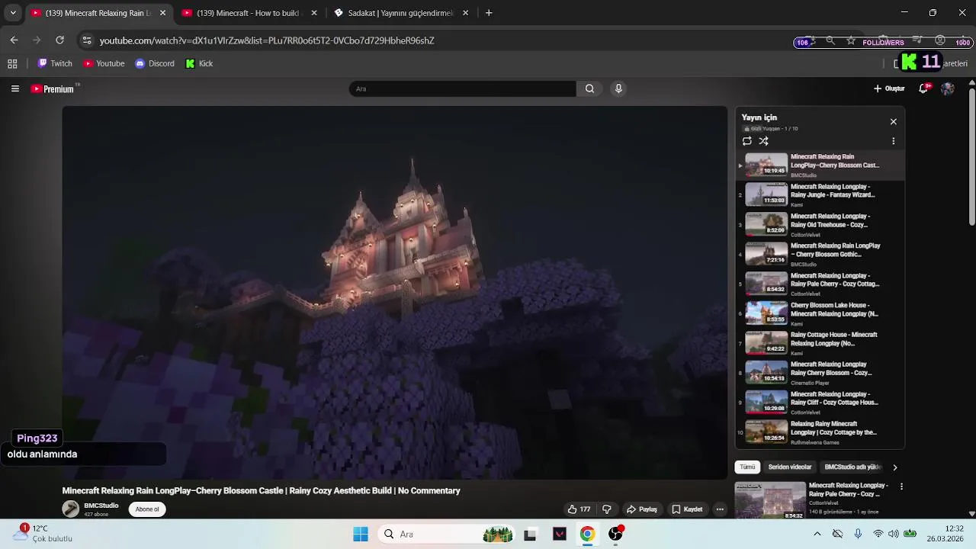
Task: Open a new browser tab
Action: [489, 13]
